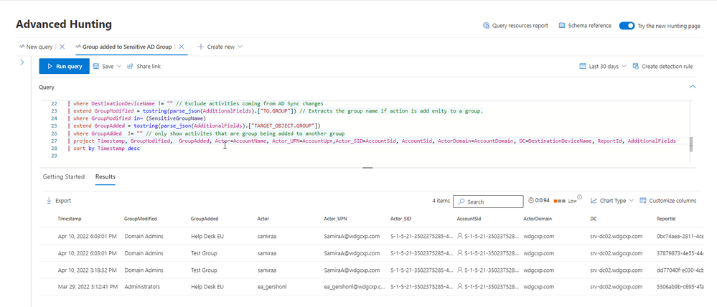Click the query editor vertical scrollbar
Screen dimensions: 717x307
pos(691,144)
